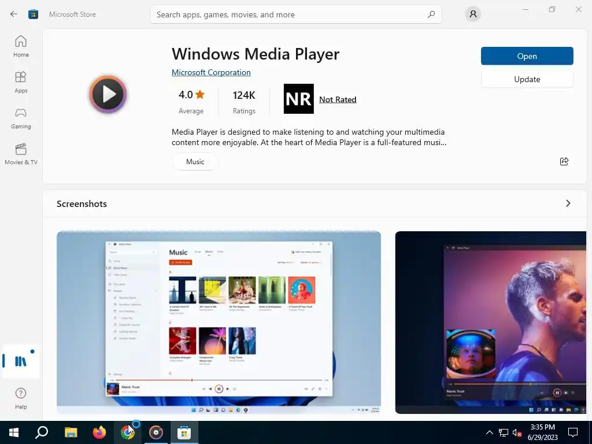The image size is (592, 444).
Task: Open the Home section
Action: pos(21,46)
